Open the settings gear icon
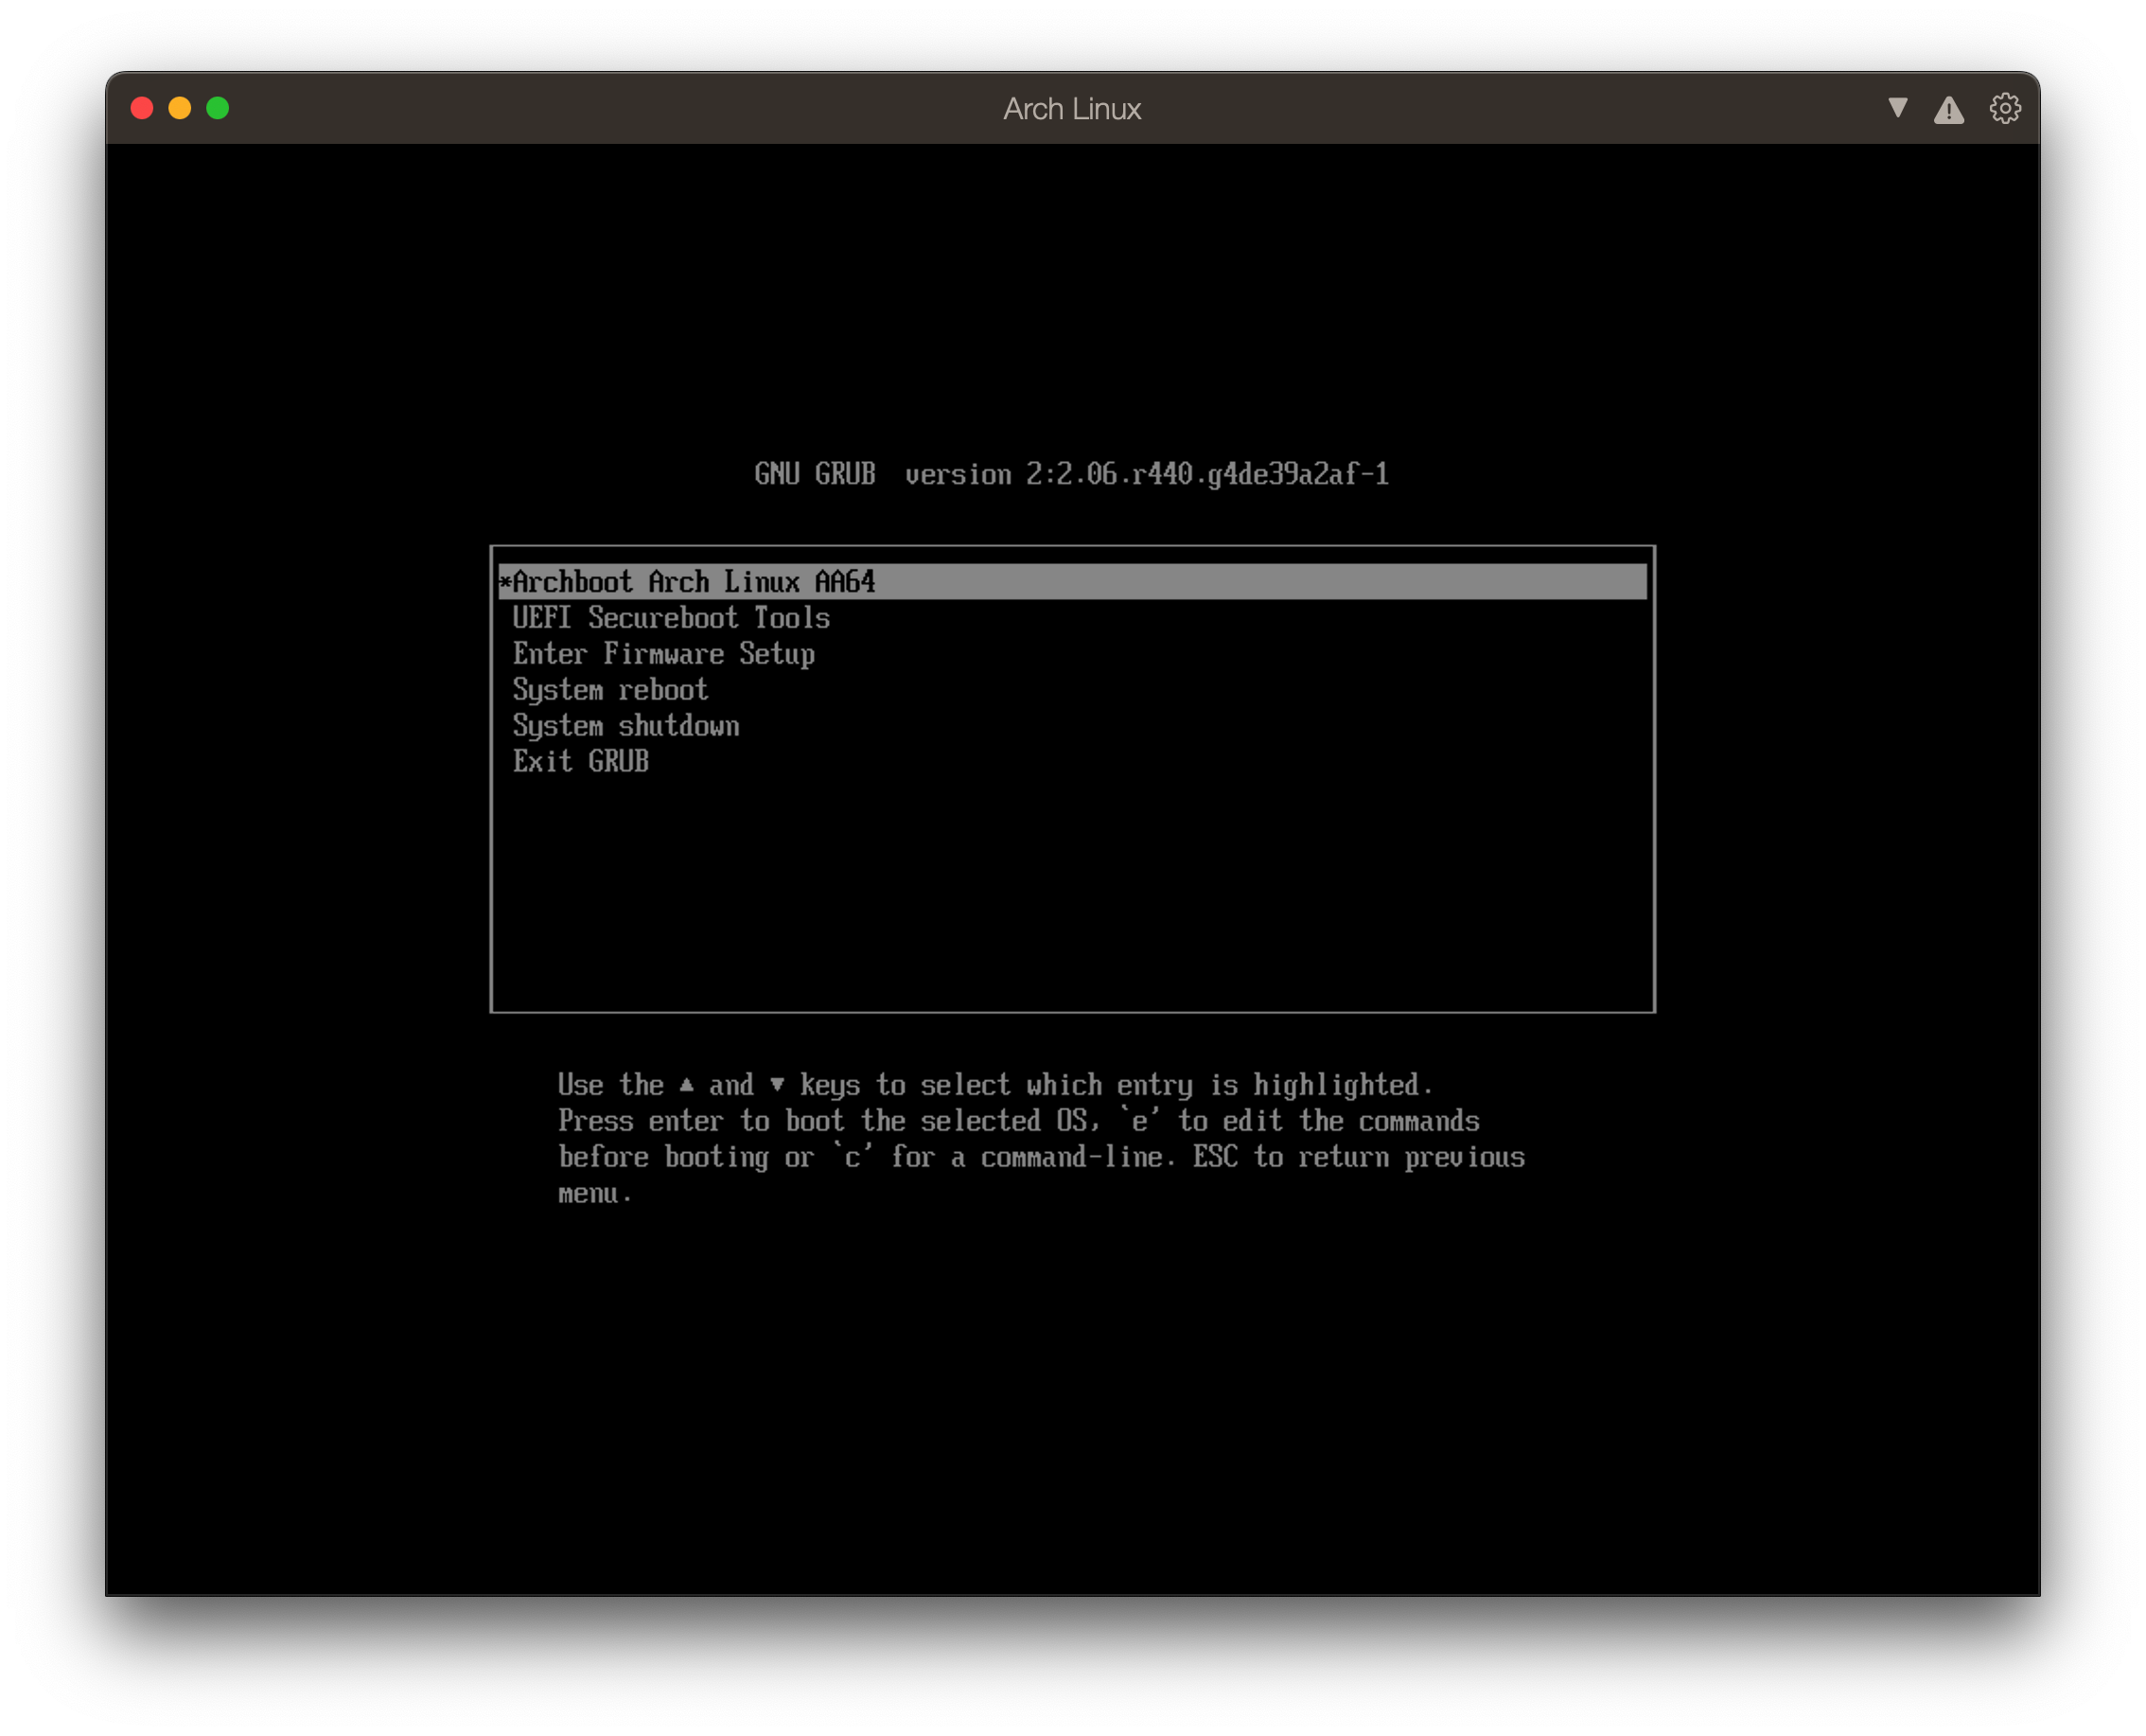Screen dimensions: 2146x1736 (2004, 108)
